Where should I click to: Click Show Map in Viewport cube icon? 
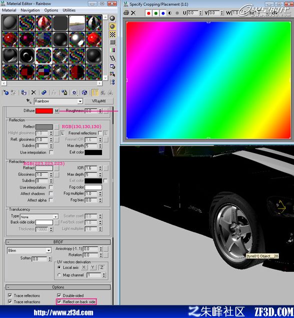pos(85,92)
